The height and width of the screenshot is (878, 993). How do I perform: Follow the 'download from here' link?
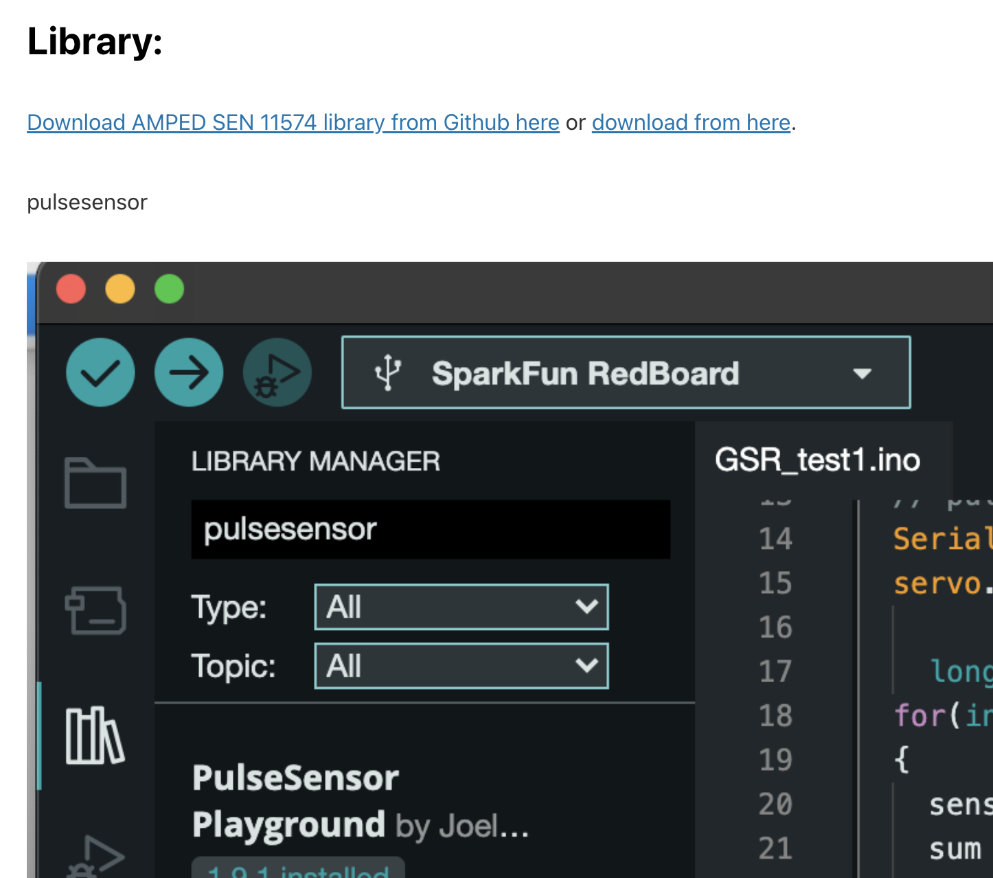click(x=691, y=122)
